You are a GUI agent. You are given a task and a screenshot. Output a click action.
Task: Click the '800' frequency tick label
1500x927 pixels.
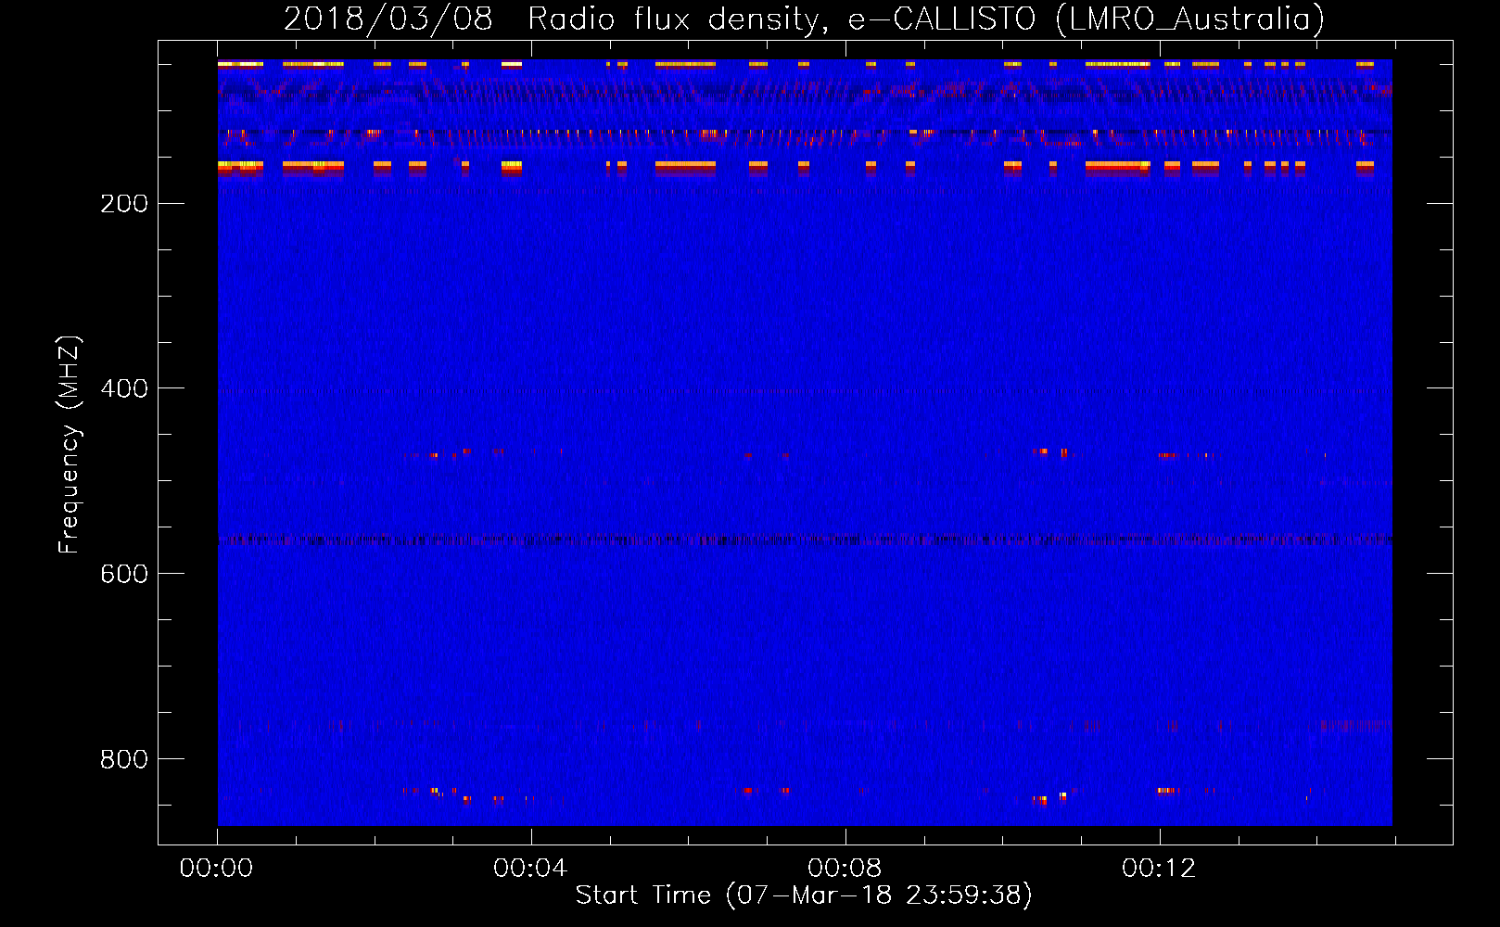point(124,760)
